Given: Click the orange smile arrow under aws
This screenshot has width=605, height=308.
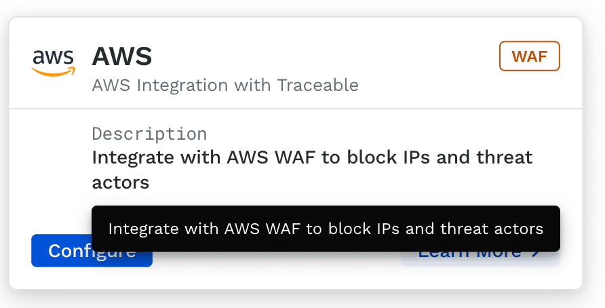Looking at the screenshot, I should pyautogui.click(x=54, y=72).
